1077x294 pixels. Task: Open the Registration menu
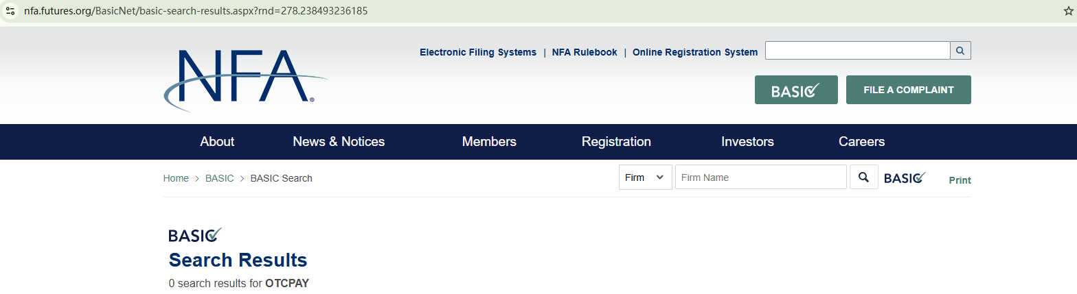click(616, 142)
